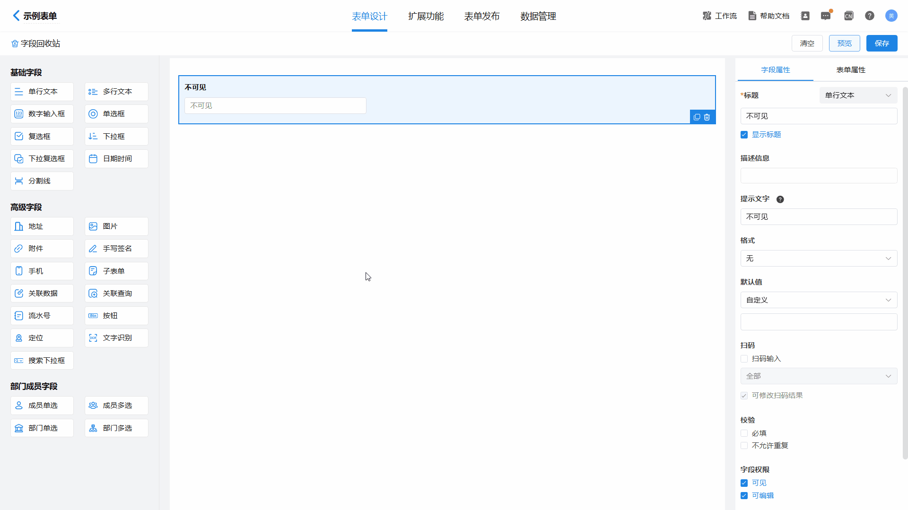908x510 pixels.
Task: Add an 附件 field
Action: (42, 249)
